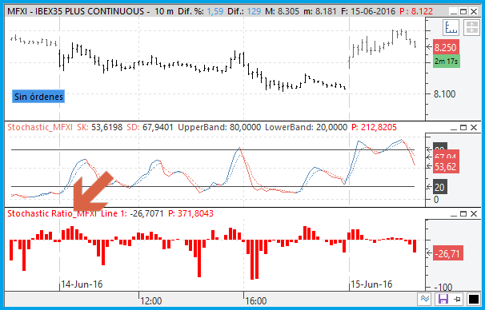Close the MFXI main chart window
Viewport: 485px width, 310px height.
click(474, 12)
